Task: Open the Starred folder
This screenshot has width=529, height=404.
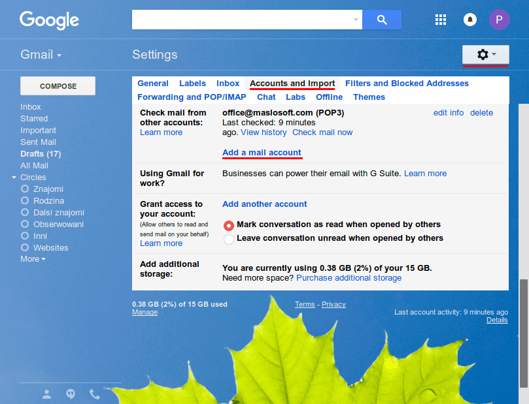Action: 34,119
